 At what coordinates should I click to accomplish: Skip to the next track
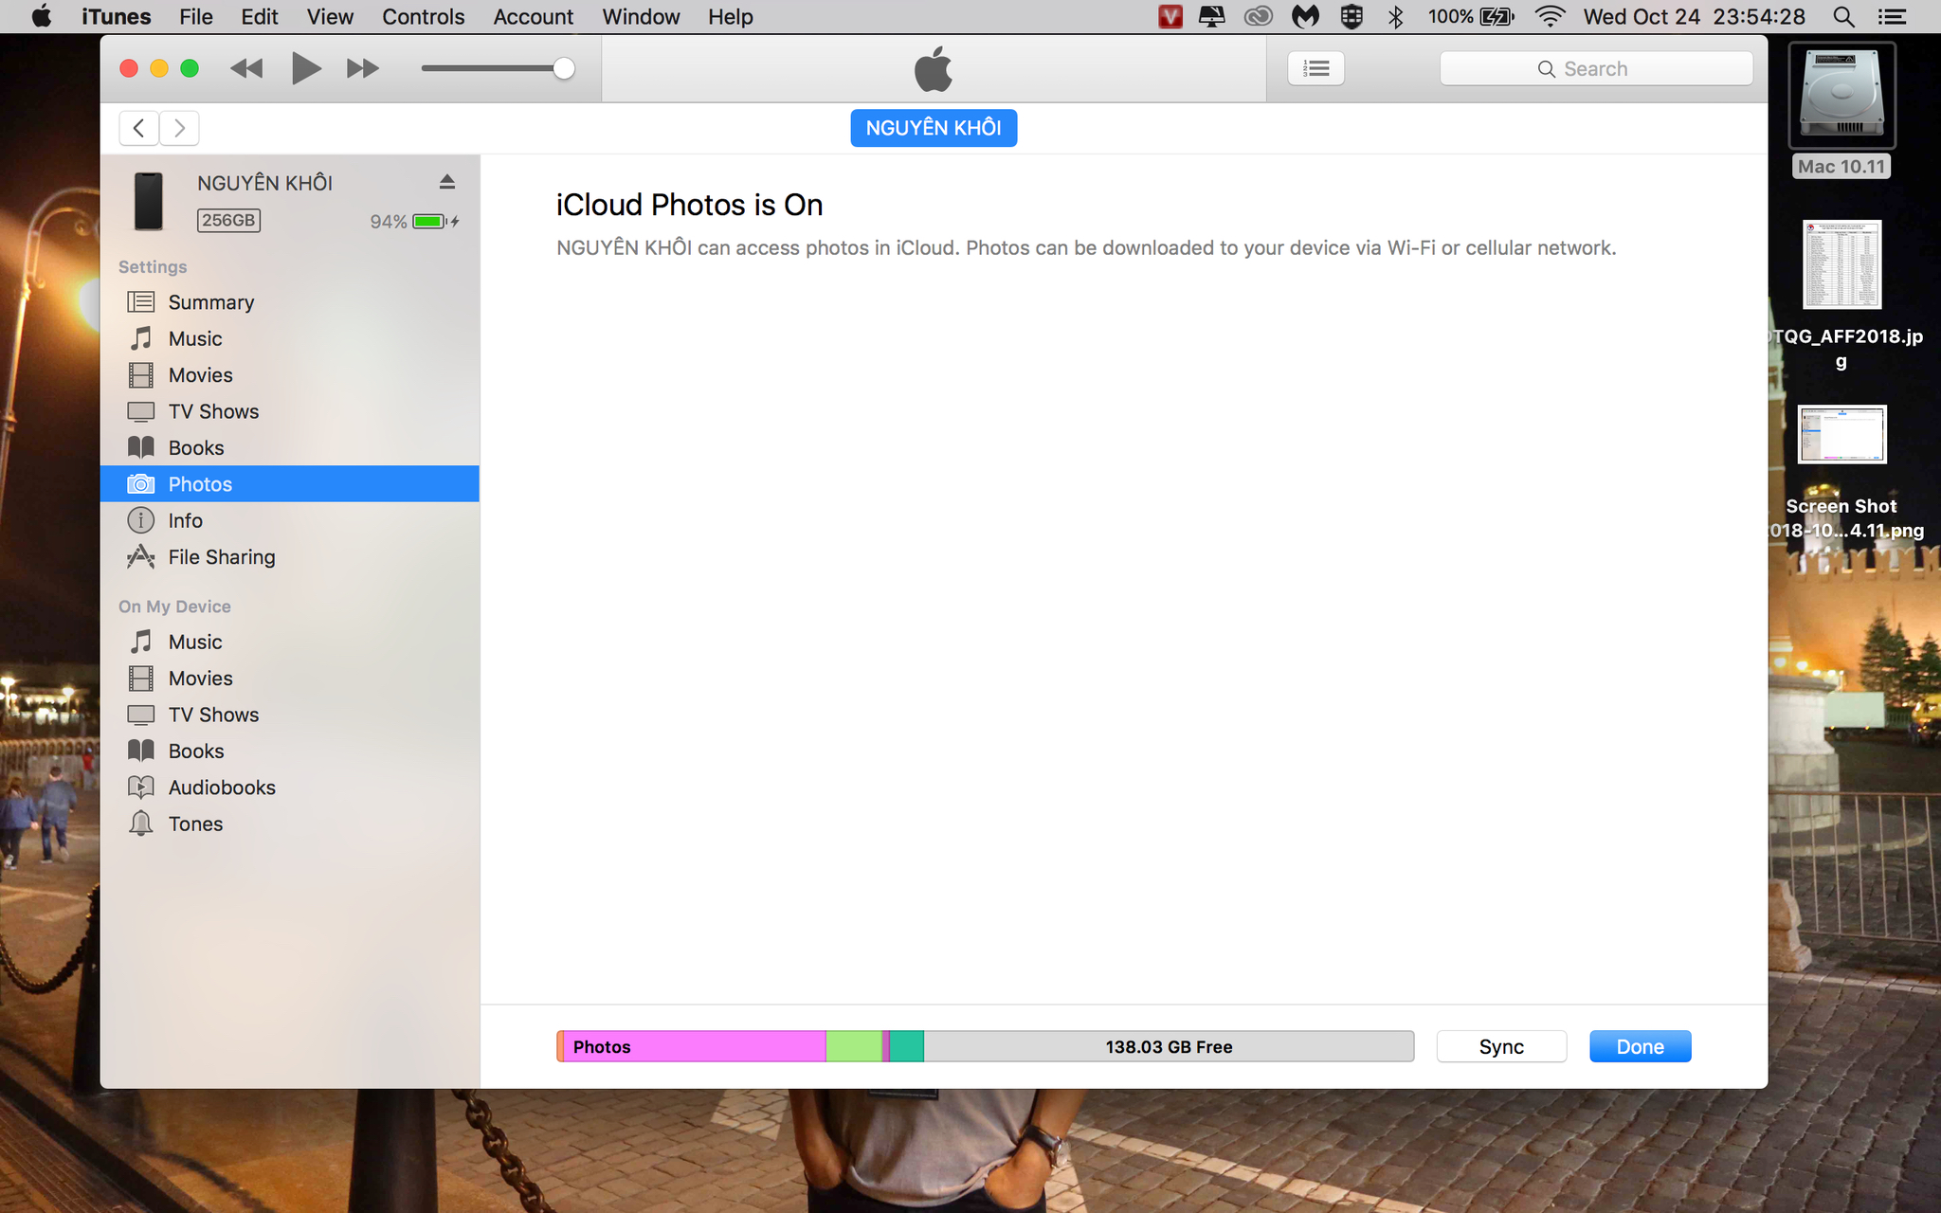[362, 68]
